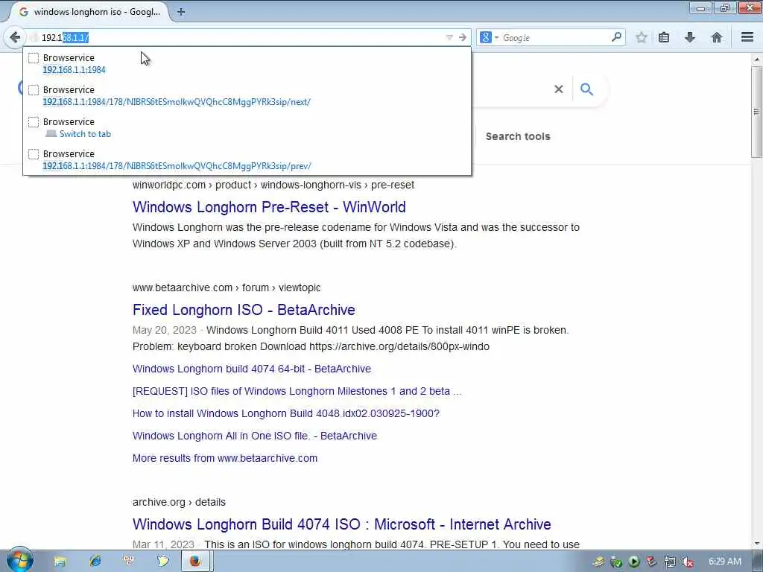Select the 'windows longhorn iso - Google' tab

(x=90, y=12)
